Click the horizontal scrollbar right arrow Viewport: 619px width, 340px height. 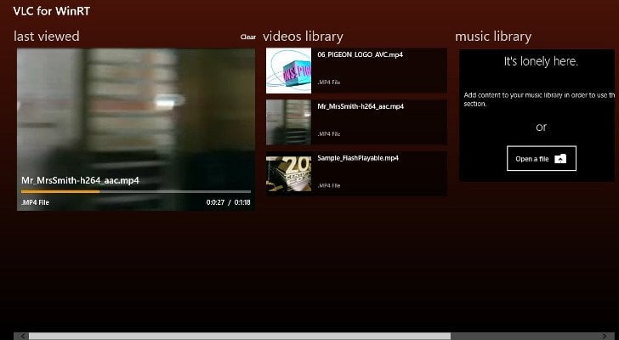604,336
